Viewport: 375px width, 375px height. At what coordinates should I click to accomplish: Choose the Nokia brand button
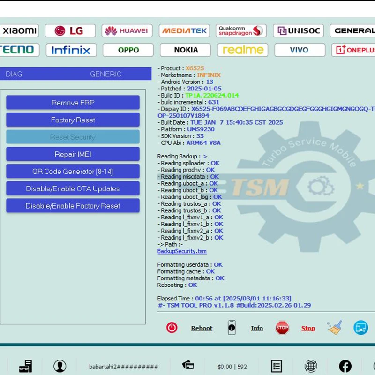click(x=185, y=50)
